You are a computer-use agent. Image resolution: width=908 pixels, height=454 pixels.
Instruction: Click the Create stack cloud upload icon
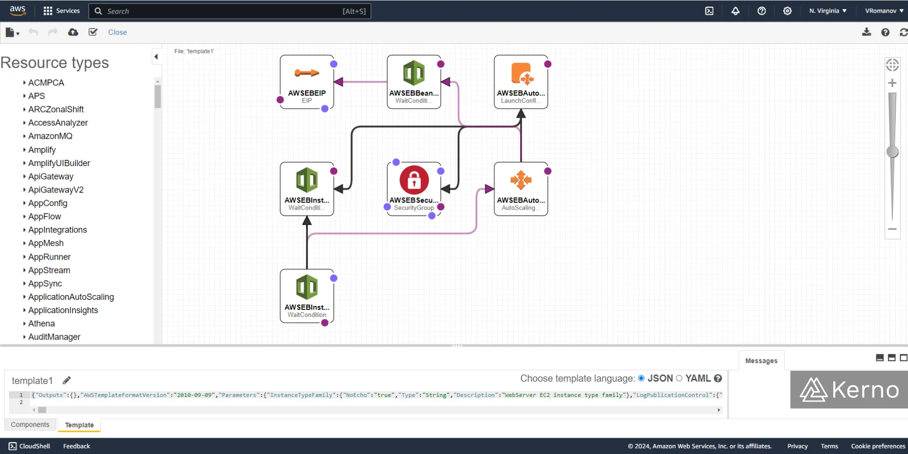[73, 32]
